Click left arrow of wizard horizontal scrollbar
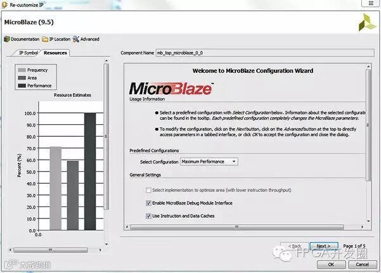This screenshot has height=273, width=381. [x=127, y=227]
